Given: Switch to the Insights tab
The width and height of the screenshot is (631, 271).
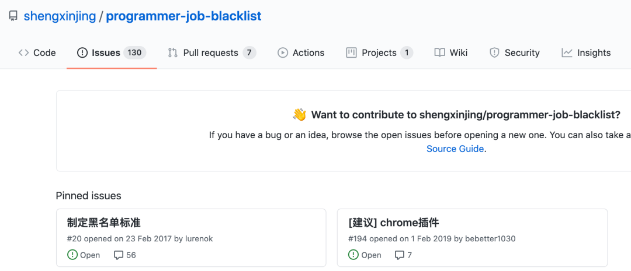Looking at the screenshot, I should 594,52.
